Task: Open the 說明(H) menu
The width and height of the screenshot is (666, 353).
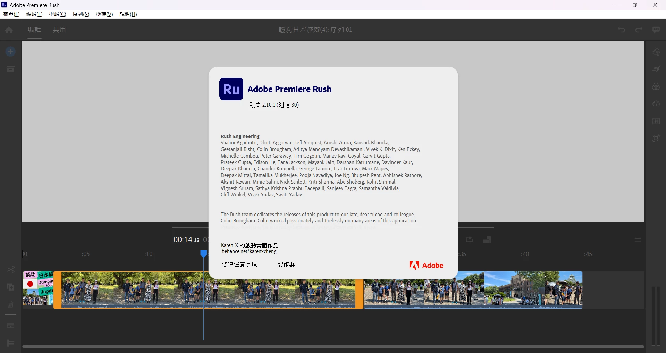Action: pos(128,14)
